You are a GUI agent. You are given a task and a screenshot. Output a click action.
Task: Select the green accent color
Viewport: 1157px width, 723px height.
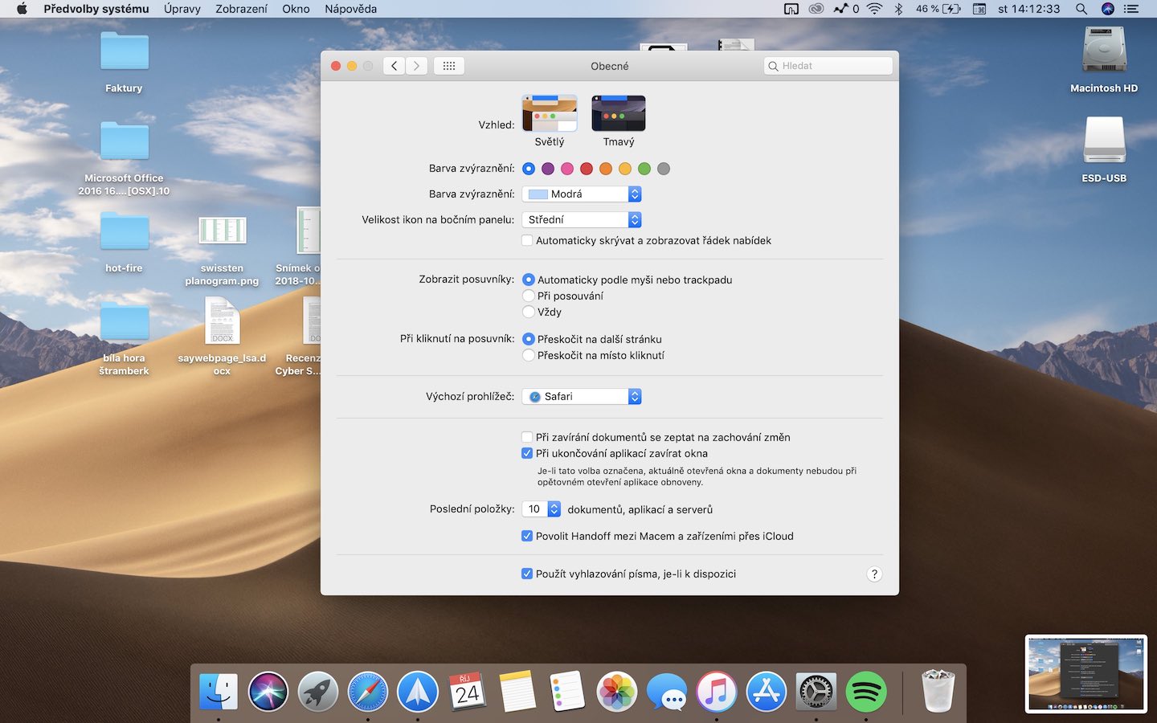tap(644, 169)
